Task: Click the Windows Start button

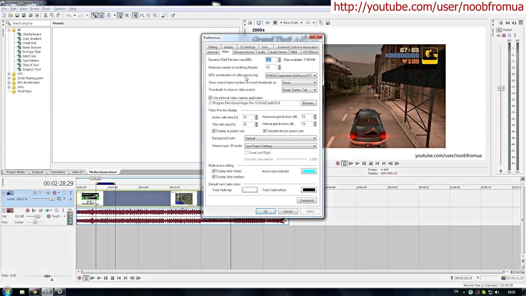Action: click(x=7, y=292)
